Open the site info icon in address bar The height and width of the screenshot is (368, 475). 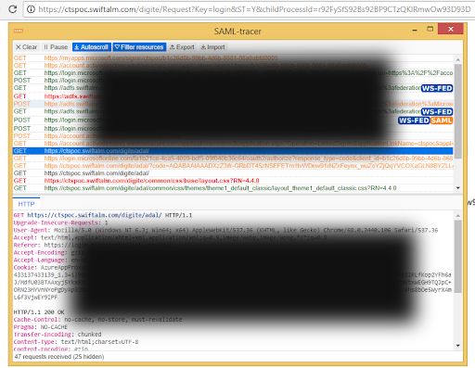pyautogui.click(x=31, y=9)
